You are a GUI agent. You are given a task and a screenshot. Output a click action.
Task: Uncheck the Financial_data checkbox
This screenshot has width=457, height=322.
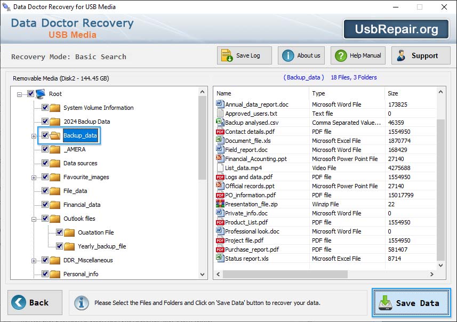45,204
